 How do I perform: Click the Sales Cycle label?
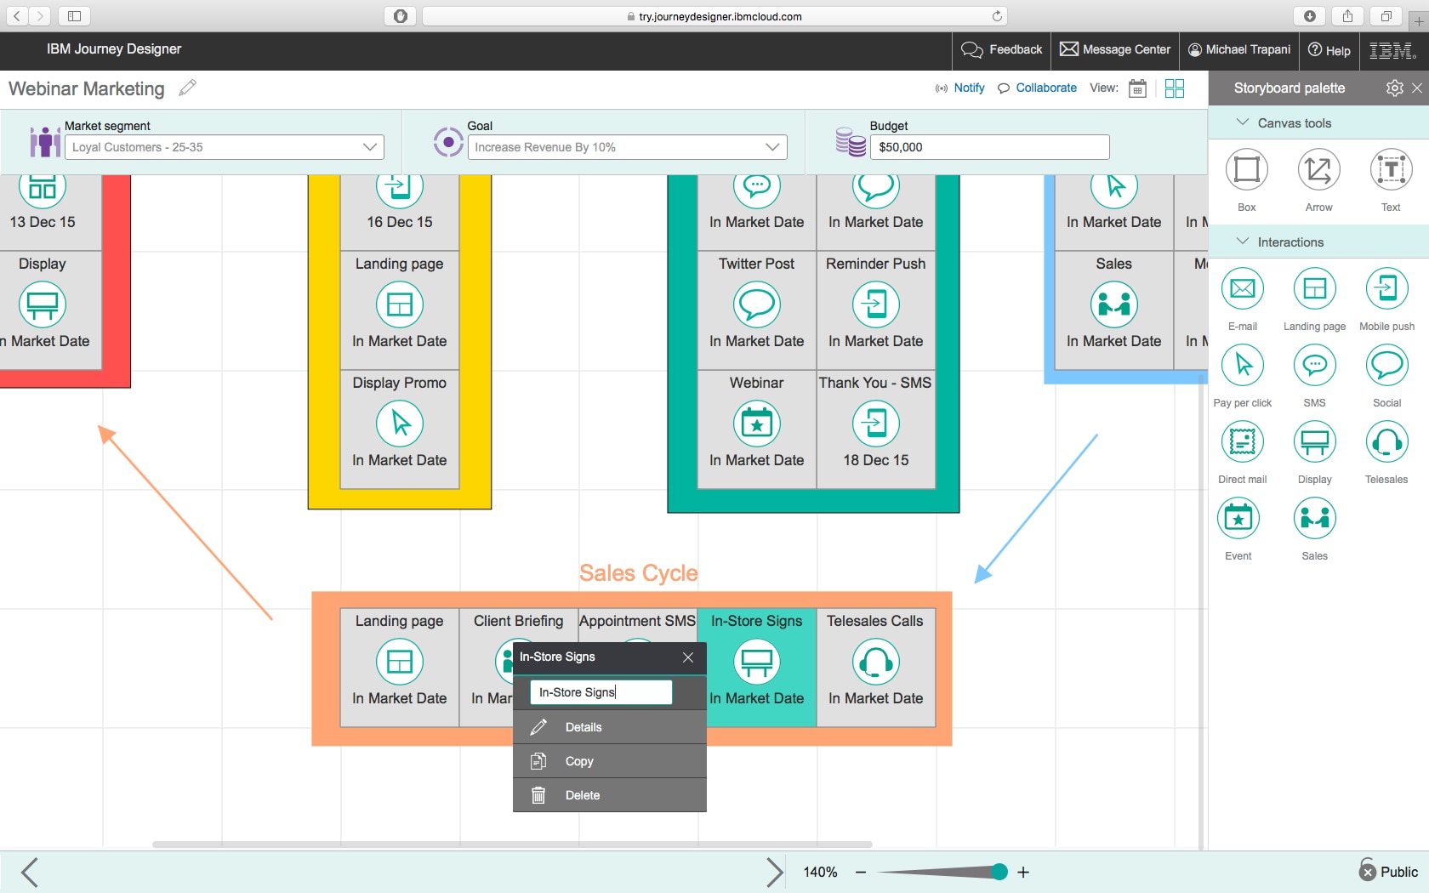639,572
